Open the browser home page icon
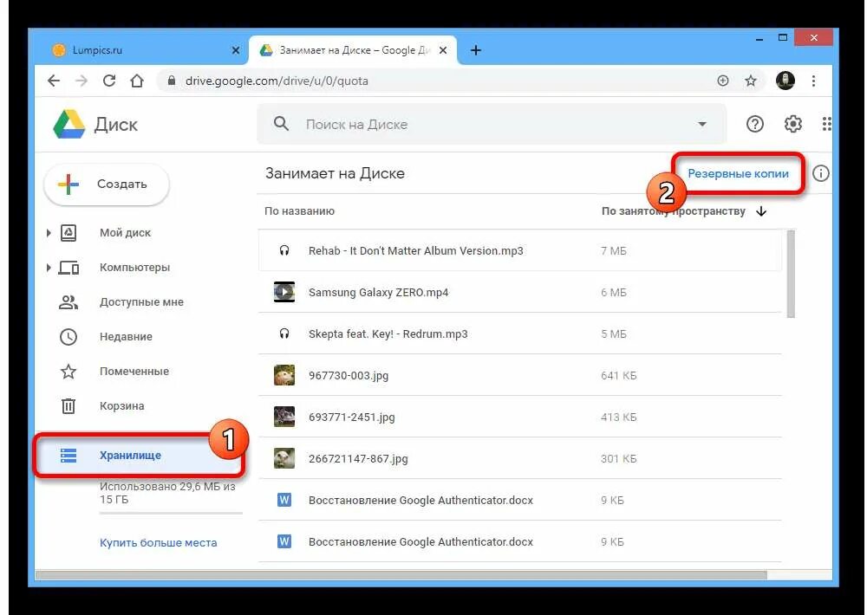 (x=137, y=81)
